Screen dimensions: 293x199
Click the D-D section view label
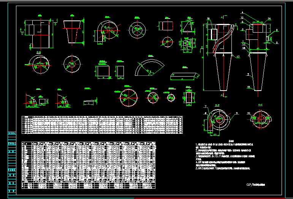point(39,52)
